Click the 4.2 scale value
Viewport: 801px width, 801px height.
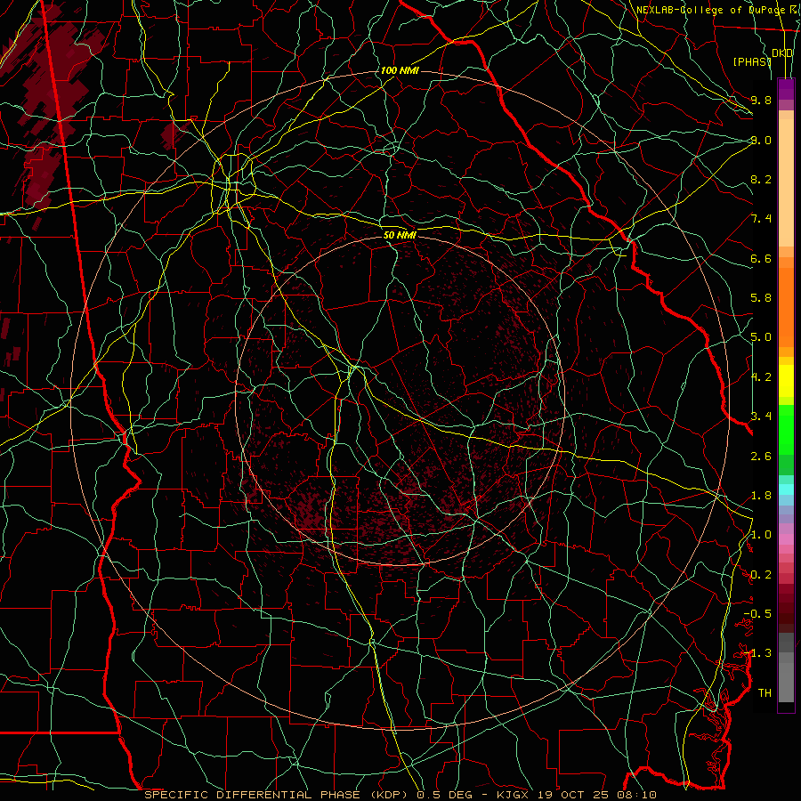pyautogui.click(x=761, y=377)
